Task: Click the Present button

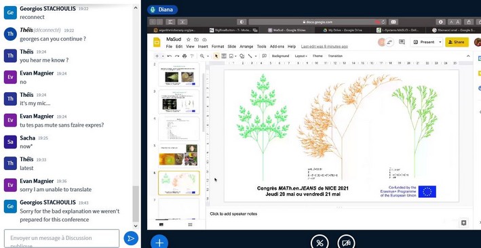Action: (424, 42)
